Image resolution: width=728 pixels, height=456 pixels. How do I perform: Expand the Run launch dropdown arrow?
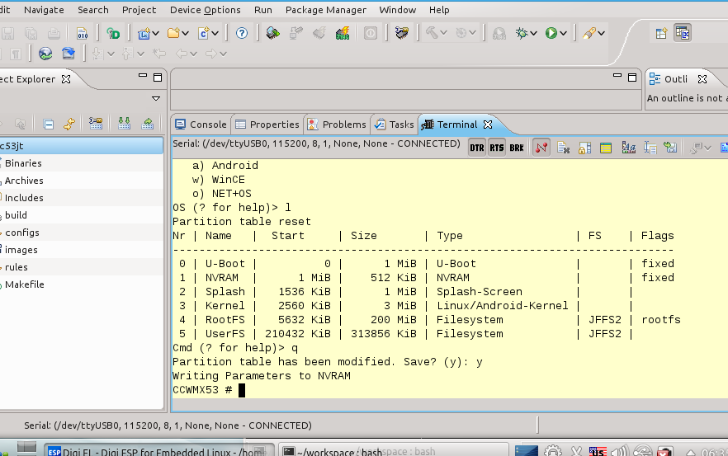click(x=563, y=34)
